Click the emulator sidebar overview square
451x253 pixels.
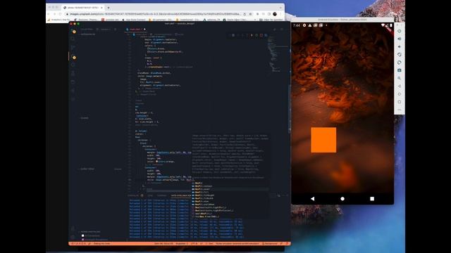(x=400, y=102)
